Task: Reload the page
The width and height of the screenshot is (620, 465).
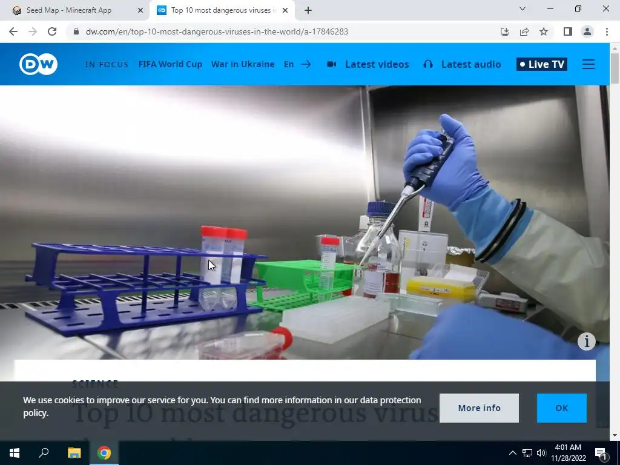Action: [52, 31]
